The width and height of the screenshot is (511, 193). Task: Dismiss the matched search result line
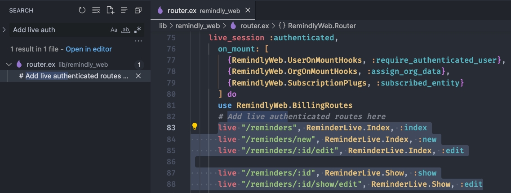point(138,76)
